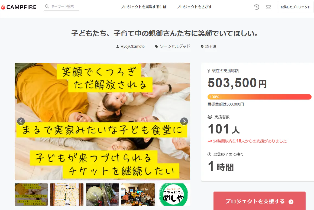Open プロジェクトをさがす menu item
314x210 pixels.
[x=194, y=7]
